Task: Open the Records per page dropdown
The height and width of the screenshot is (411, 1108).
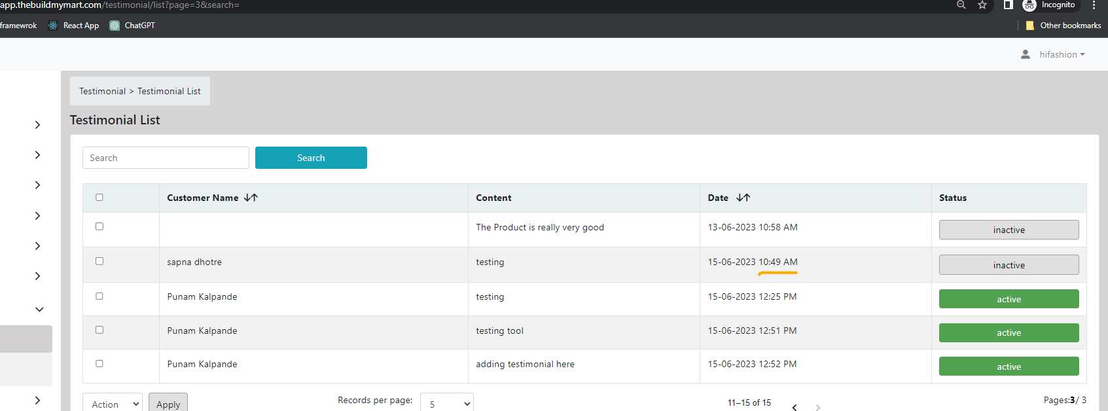Action: pyautogui.click(x=447, y=402)
